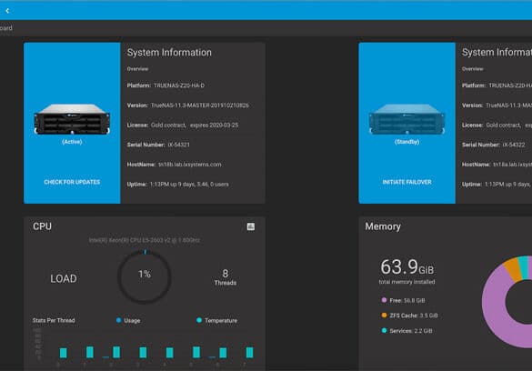Click the 63.9 GiB total memory value
This screenshot has width=532, height=371.
[407, 267]
